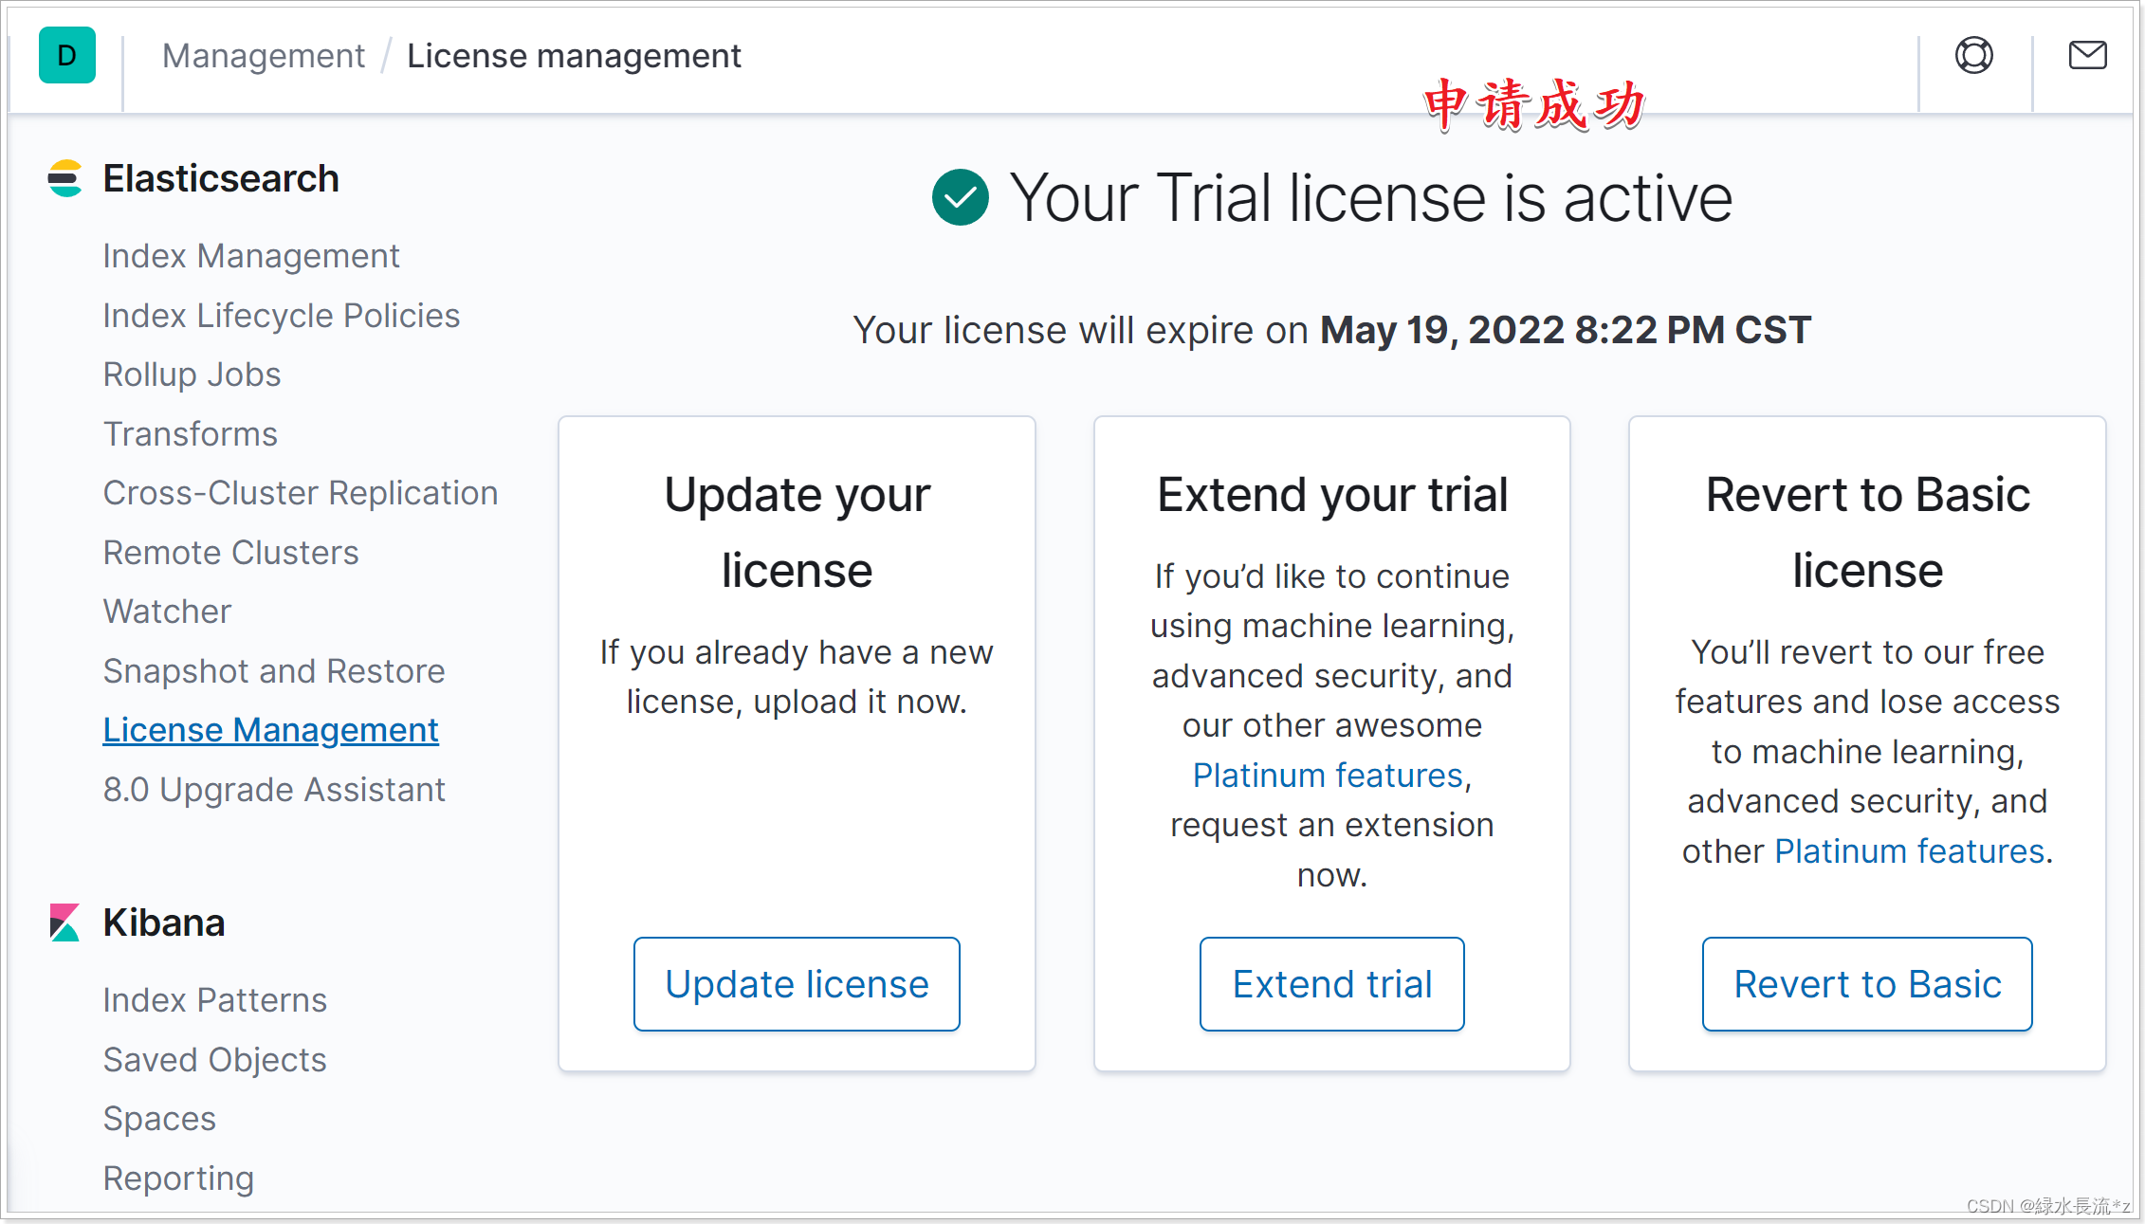Click the Elasticsearch section heading
The width and height of the screenshot is (2145, 1224).
point(221,178)
